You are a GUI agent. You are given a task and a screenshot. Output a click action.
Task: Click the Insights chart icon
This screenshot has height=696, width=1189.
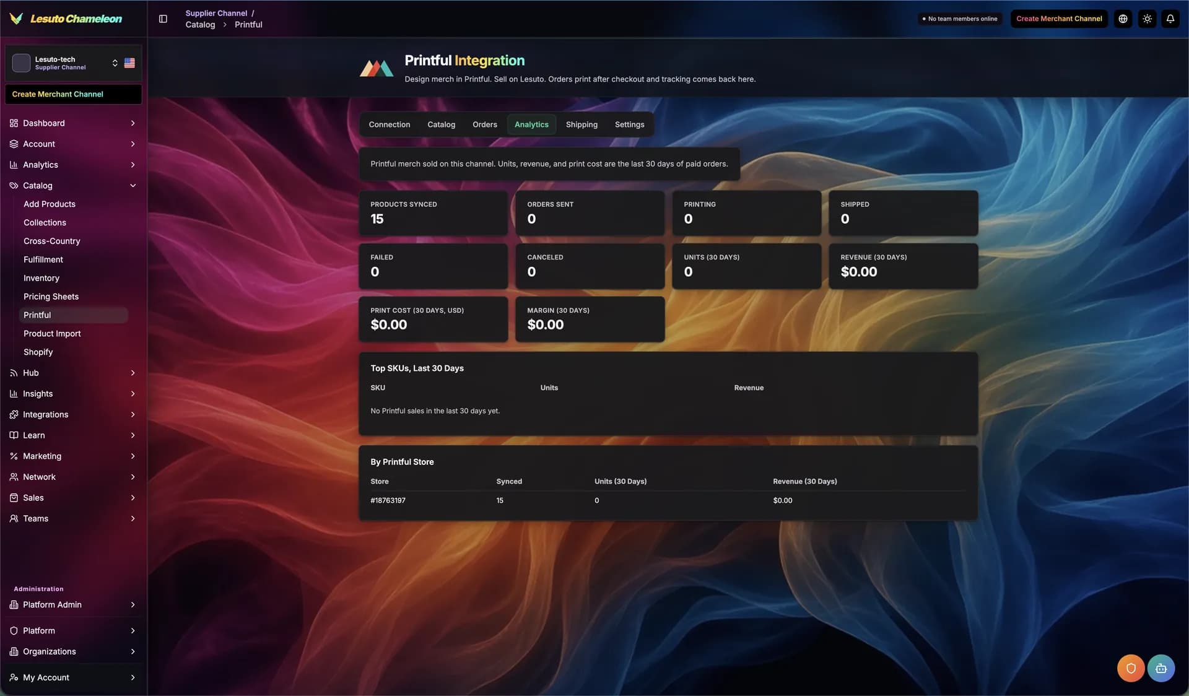pos(14,394)
